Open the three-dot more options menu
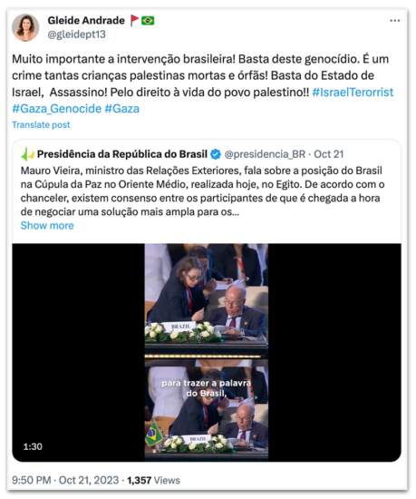Viewport: 416px width, 499px height. 394,21
